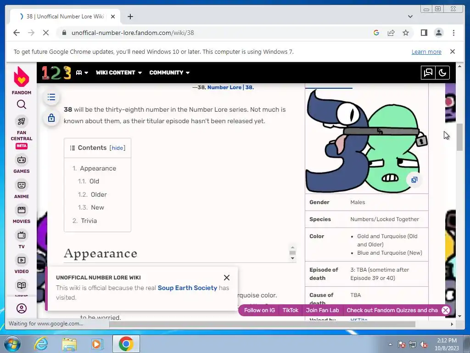Expand the Wiki Content dropdown
Viewport: 470px width, 353px height.
119,73
